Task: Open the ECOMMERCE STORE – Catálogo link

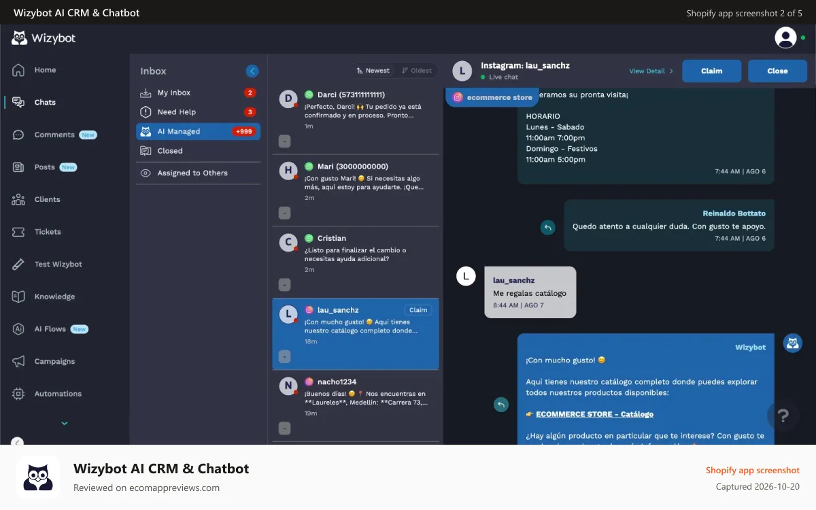Action: (594, 414)
